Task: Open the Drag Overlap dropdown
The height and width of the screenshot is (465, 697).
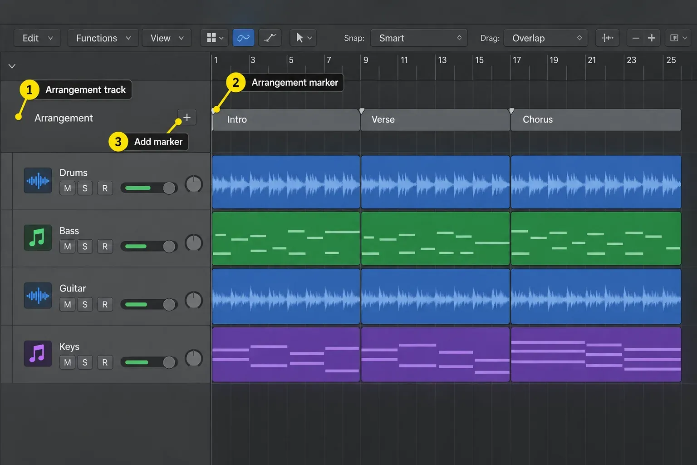Action: (x=545, y=38)
